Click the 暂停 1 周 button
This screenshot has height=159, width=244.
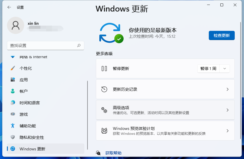[208, 69]
